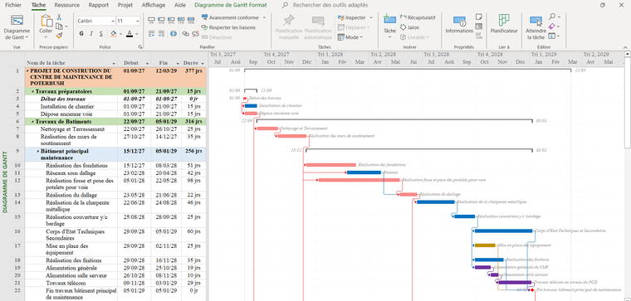
Task: Open the font size 11 dropdown
Action: pyautogui.click(x=138, y=21)
